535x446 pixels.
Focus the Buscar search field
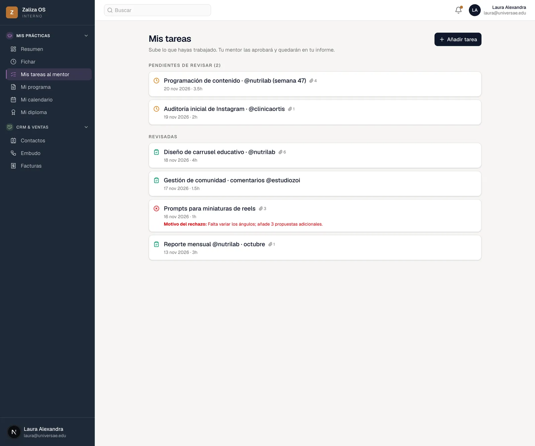157,10
